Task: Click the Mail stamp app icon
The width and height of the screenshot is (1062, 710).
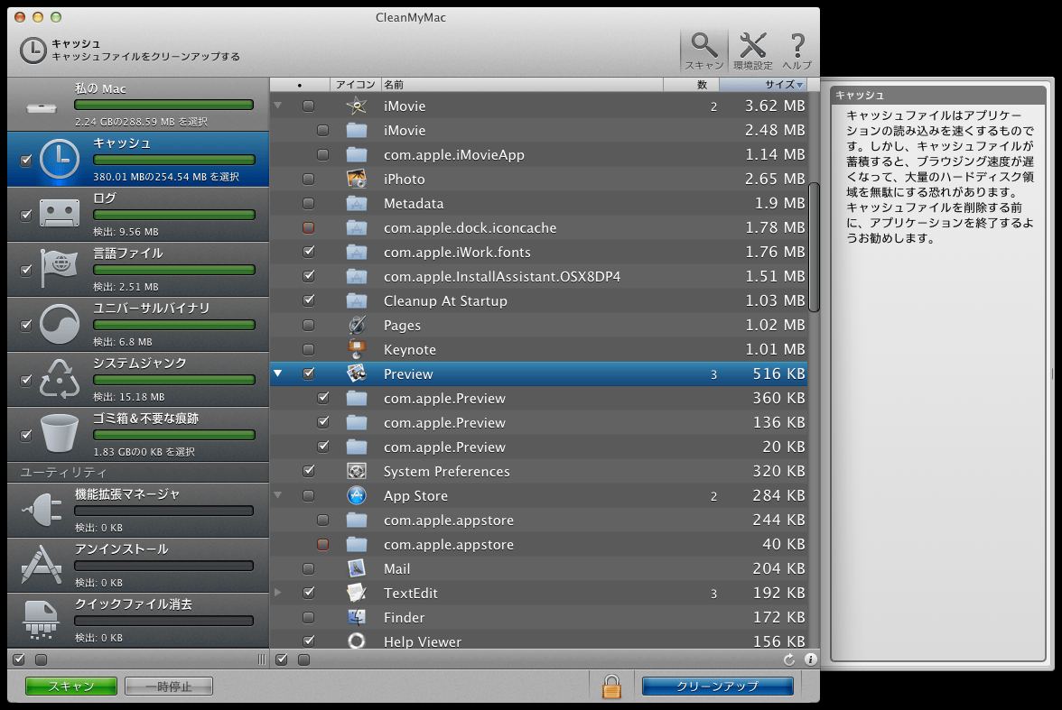Action: [x=356, y=568]
